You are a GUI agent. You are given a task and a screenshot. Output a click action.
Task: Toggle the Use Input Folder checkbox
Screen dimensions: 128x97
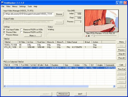[x=4, y=29]
